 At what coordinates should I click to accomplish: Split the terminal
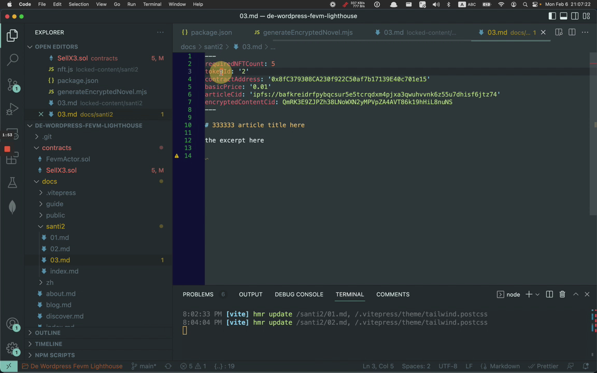point(549,294)
